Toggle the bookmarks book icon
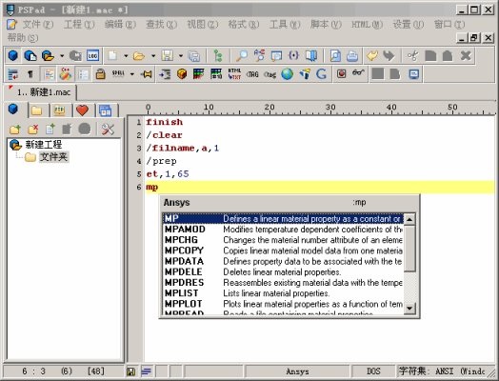 [310, 55]
